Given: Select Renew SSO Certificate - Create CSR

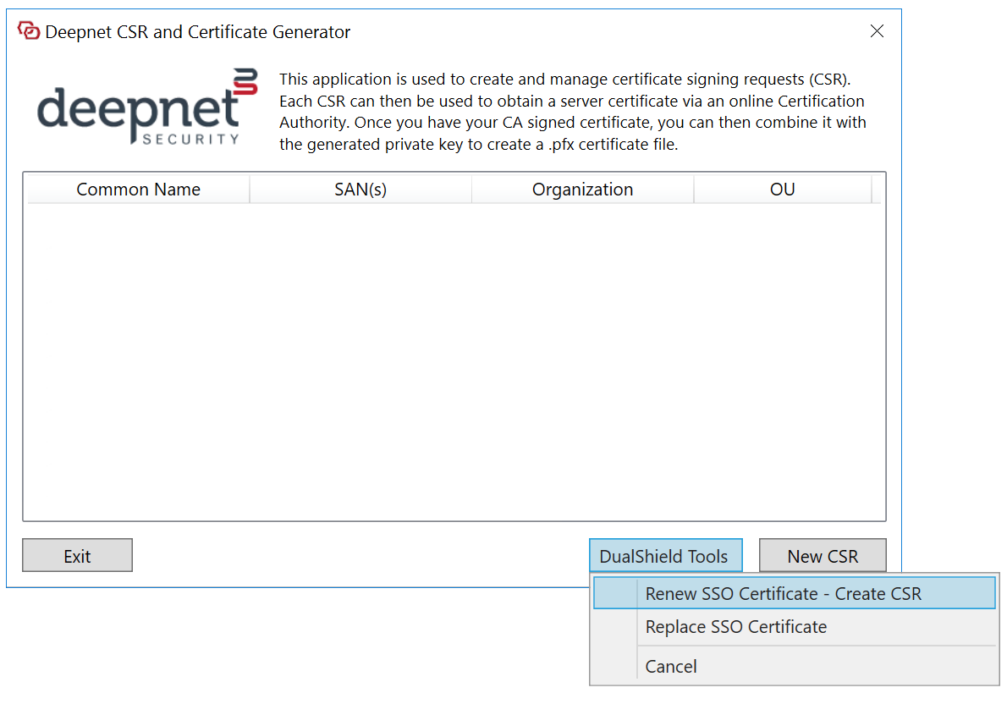Looking at the screenshot, I should click(x=783, y=593).
